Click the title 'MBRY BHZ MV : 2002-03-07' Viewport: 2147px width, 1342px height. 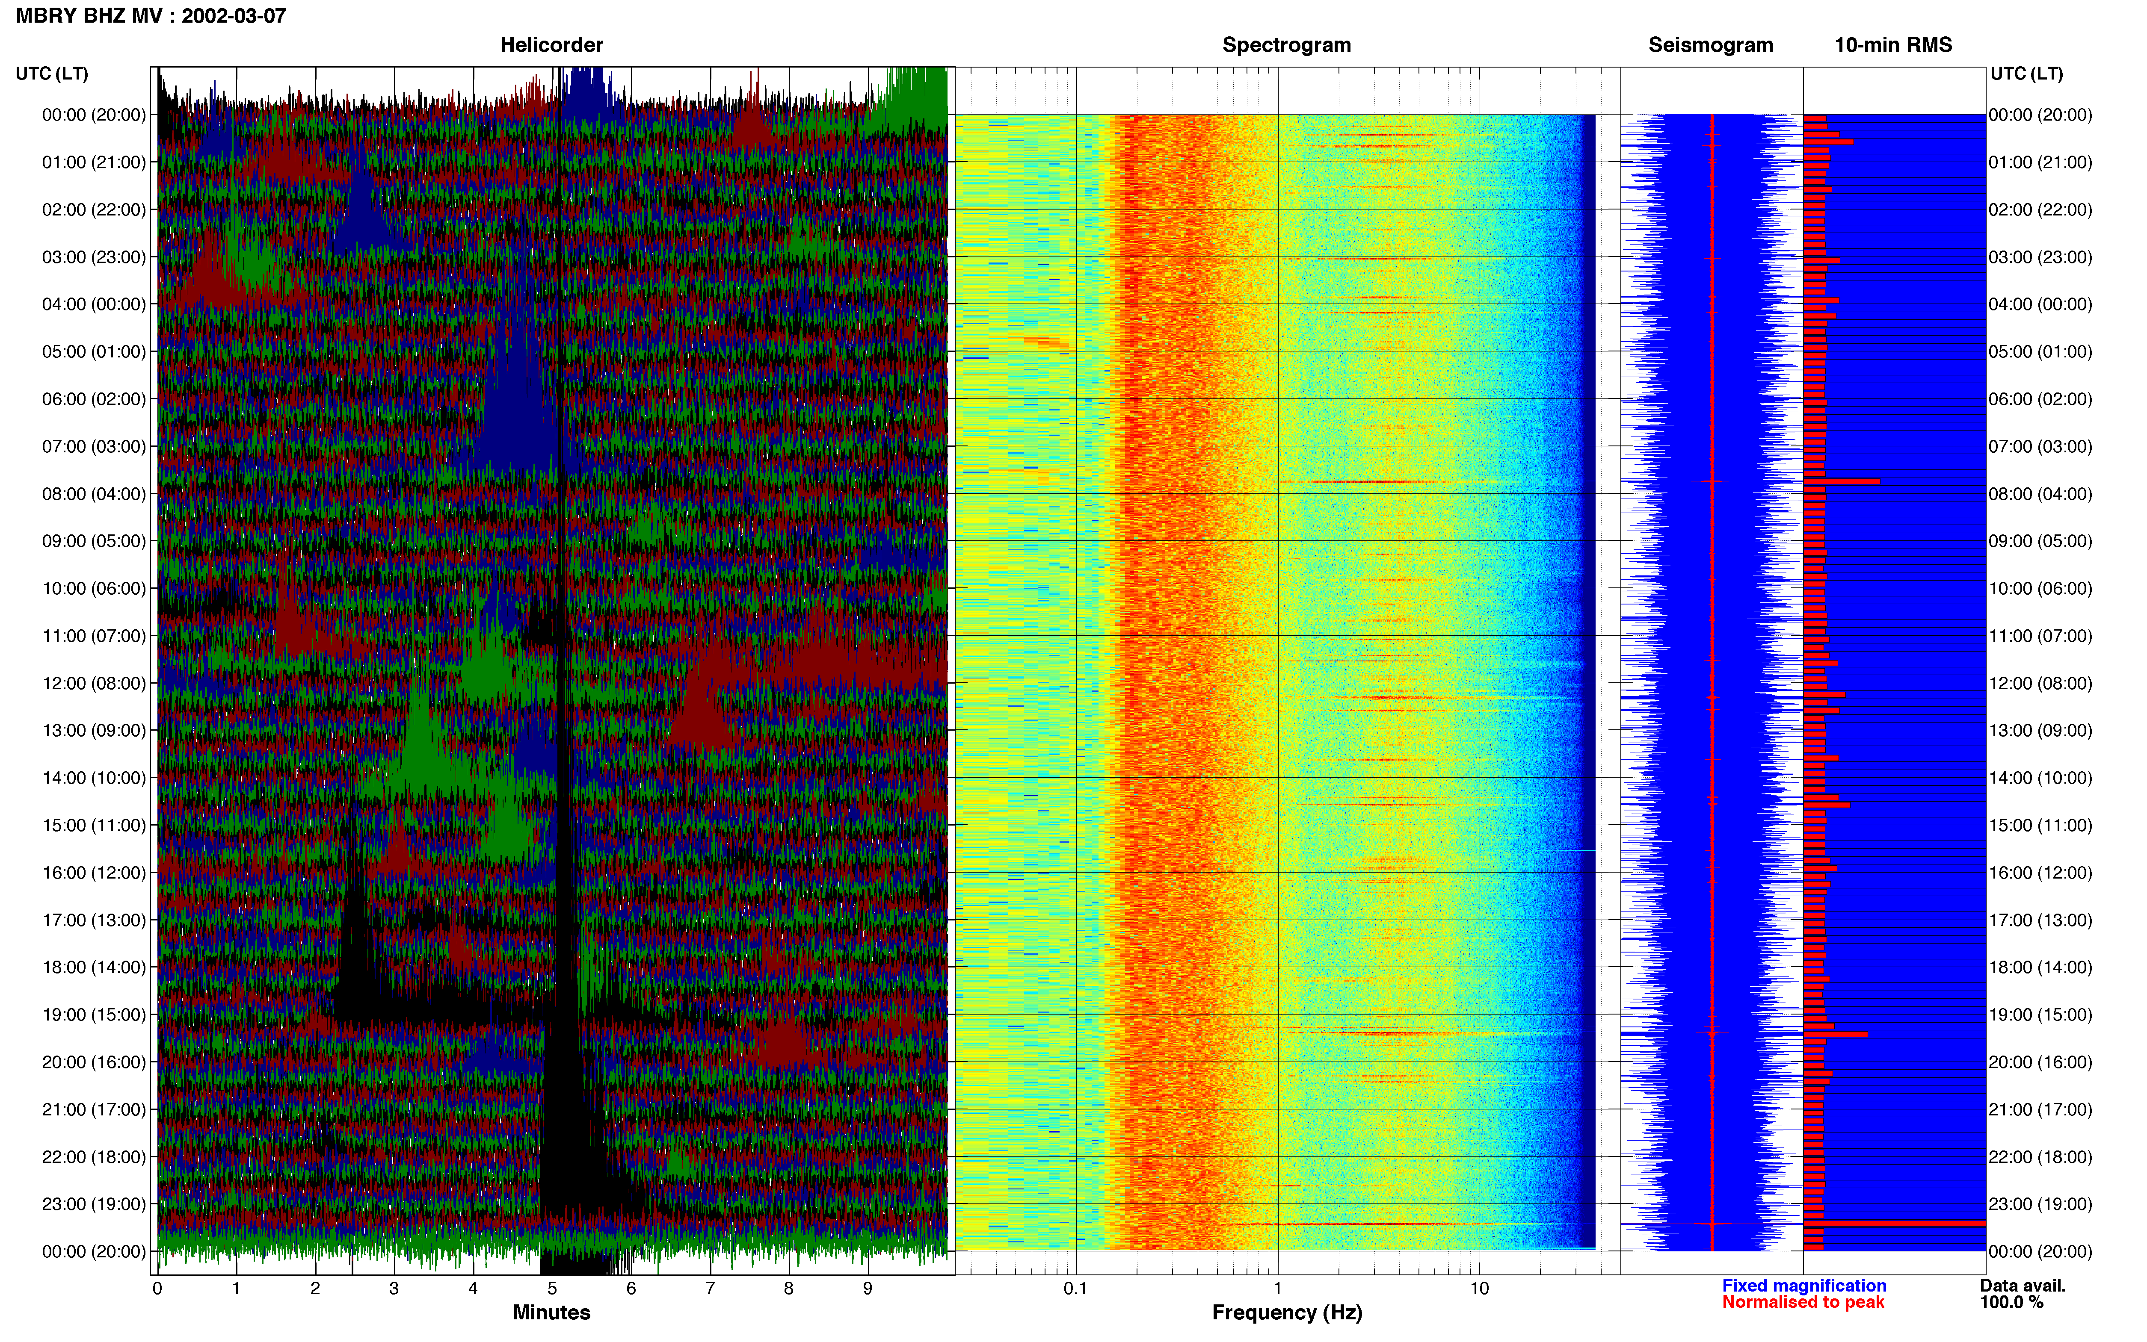tap(151, 16)
